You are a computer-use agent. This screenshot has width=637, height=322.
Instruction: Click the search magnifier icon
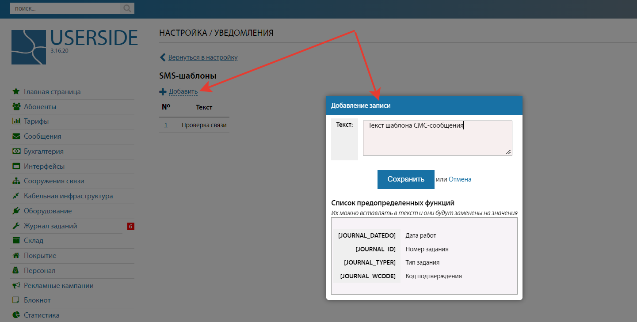point(127,8)
